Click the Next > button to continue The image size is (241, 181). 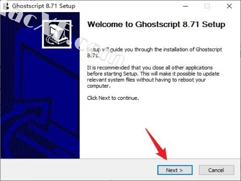pos(175,170)
